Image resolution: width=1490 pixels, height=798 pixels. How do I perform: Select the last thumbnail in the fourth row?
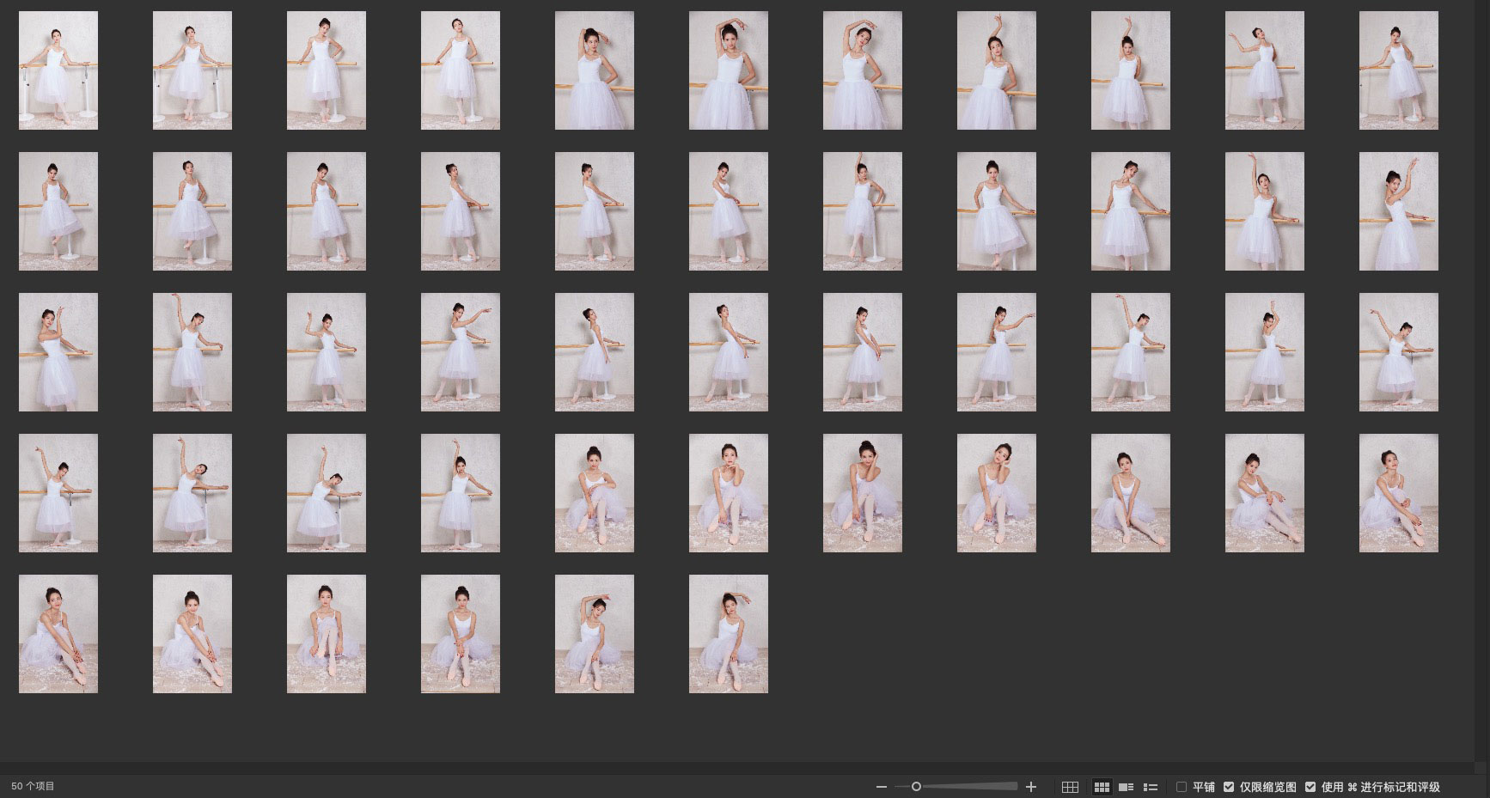[x=1398, y=493]
